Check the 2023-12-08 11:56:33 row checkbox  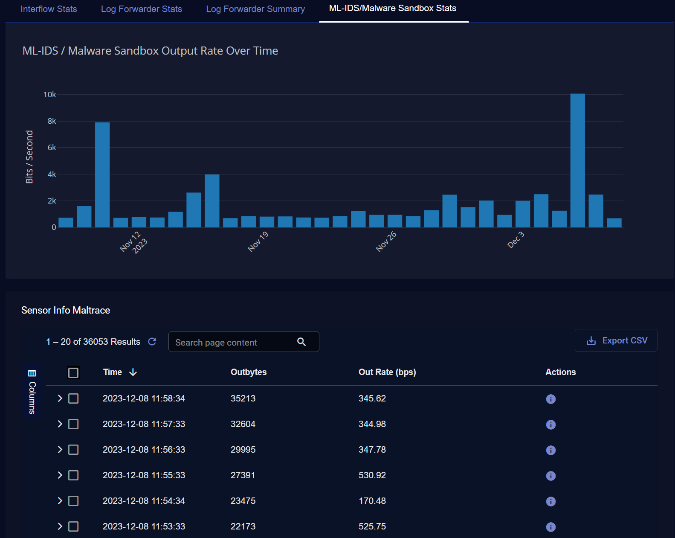(73, 450)
